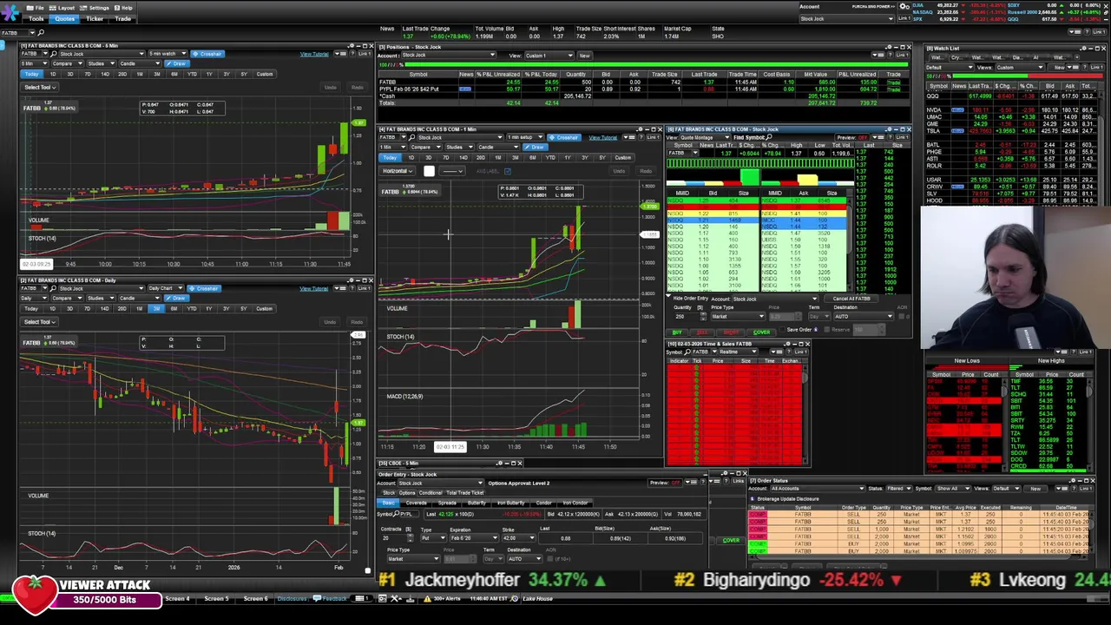Click Brokerage Update Disclosure info icon
The height and width of the screenshot is (625, 1111).
[753, 499]
